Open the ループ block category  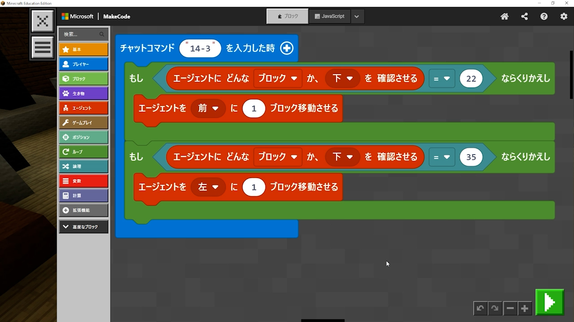[x=83, y=152]
